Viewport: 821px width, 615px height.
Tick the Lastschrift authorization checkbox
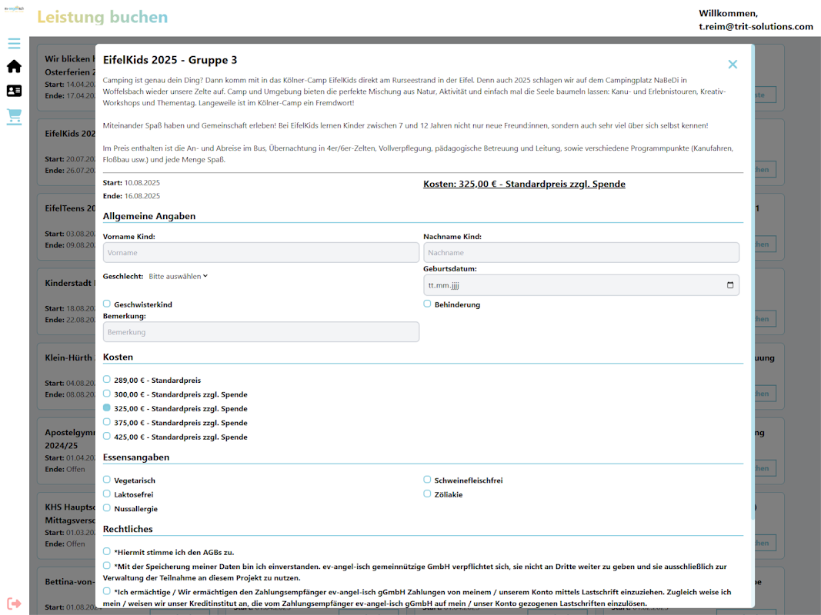click(107, 591)
